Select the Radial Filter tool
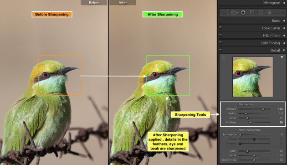 tap(260, 13)
